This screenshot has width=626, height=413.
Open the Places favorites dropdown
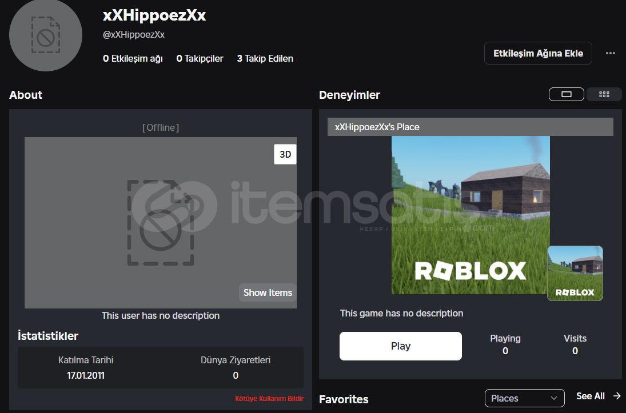click(525, 398)
